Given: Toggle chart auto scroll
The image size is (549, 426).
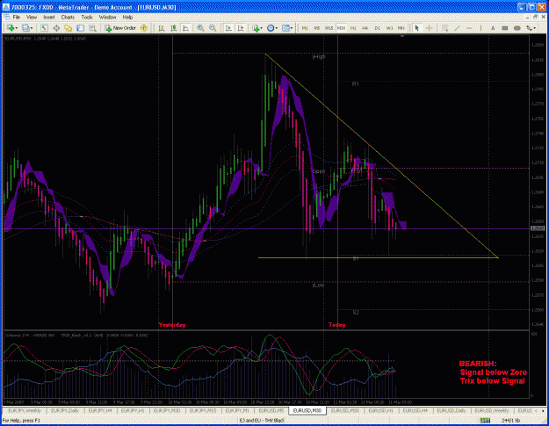Looking at the screenshot, I should [x=228, y=28].
